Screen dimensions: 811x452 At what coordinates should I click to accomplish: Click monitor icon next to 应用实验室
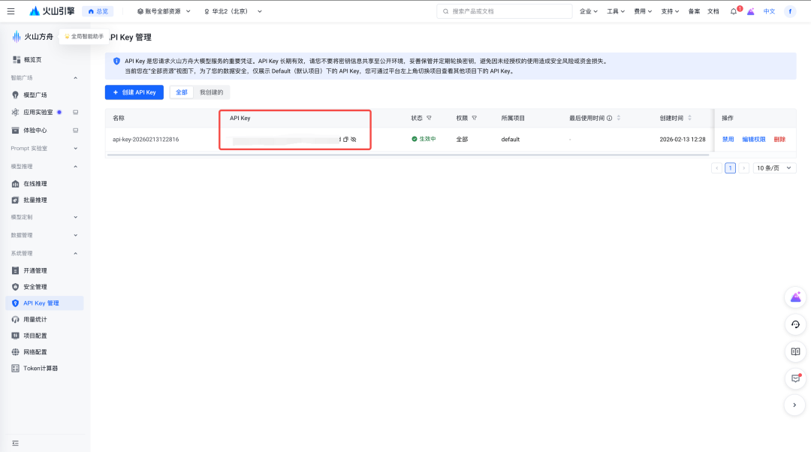pos(76,112)
